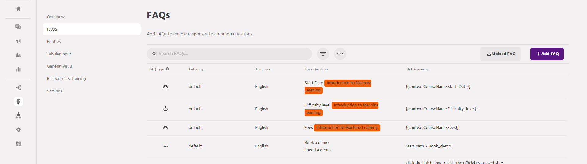
Task: Open the gear settings icon in sidebar
Action: coord(18,130)
